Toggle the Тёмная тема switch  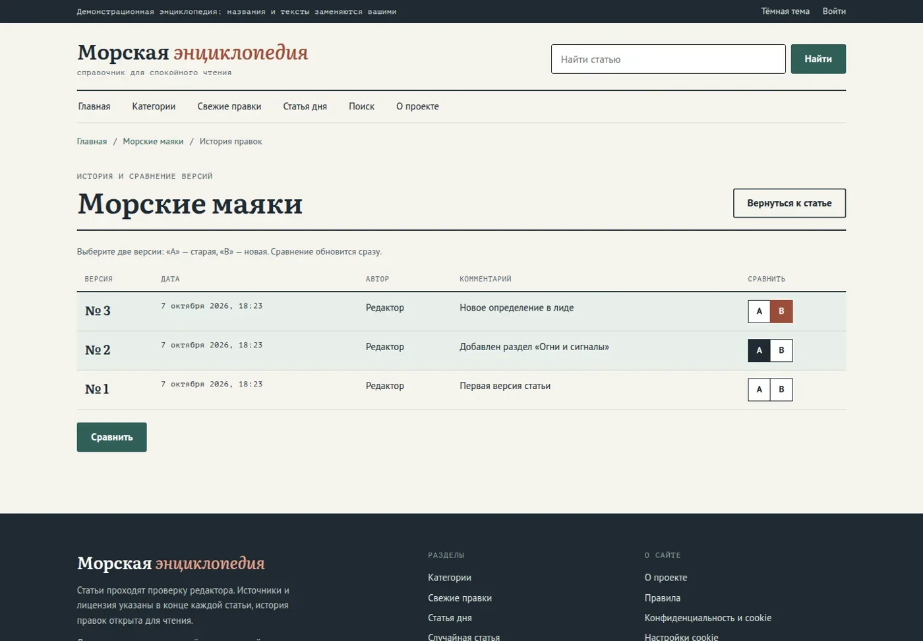point(785,11)
